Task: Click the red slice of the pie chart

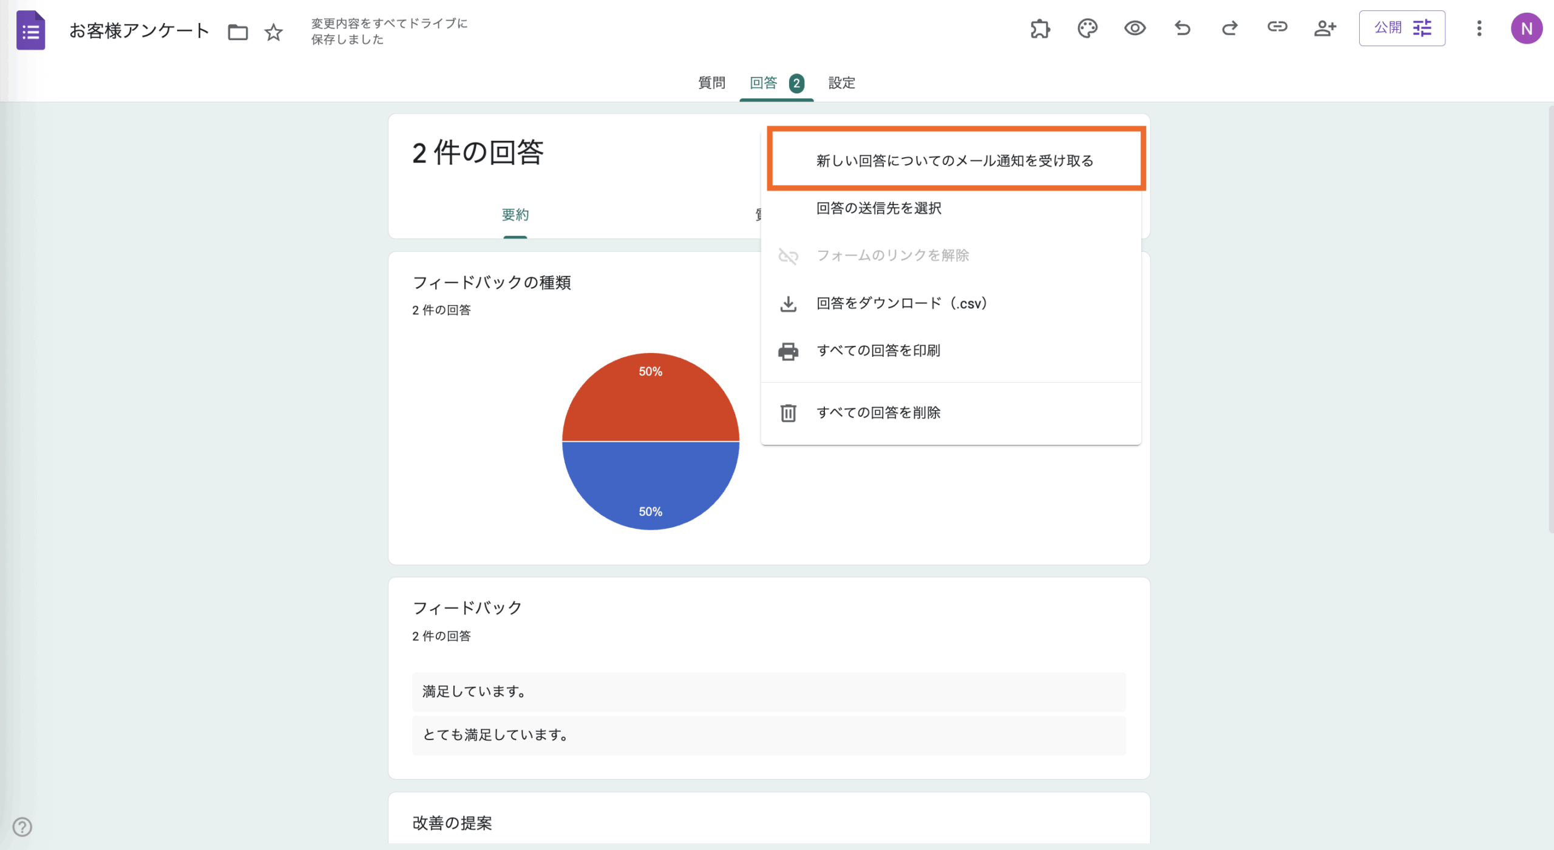Action: pos(650,400)
